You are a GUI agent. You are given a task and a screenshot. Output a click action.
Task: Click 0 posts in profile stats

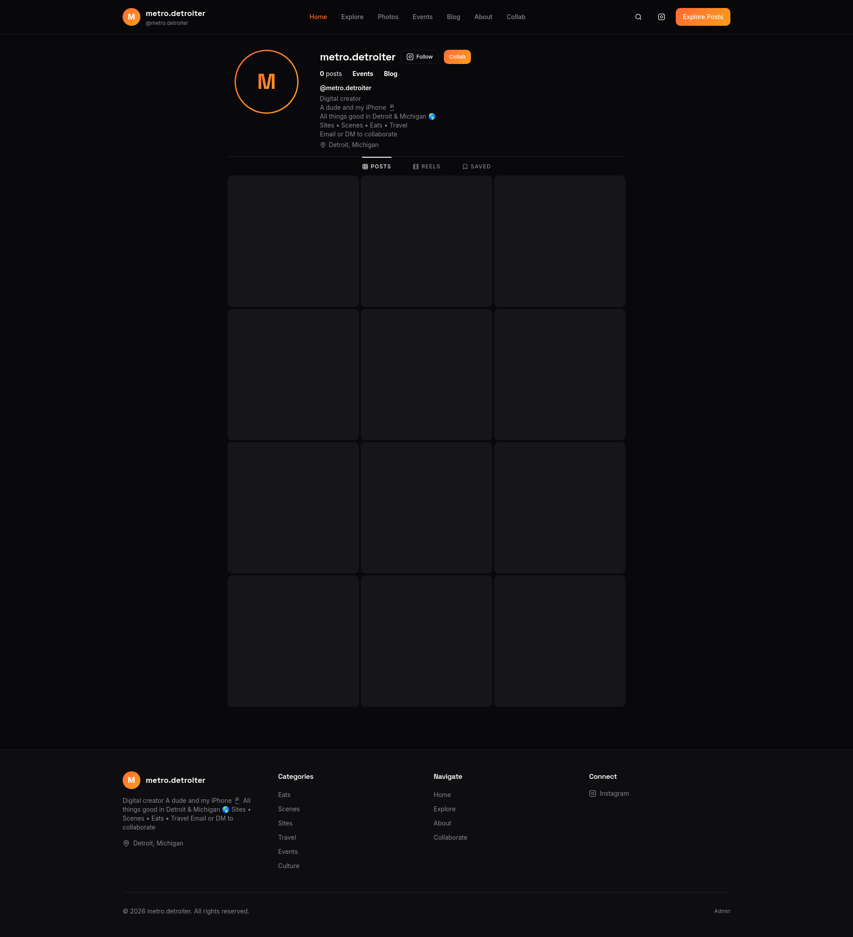pos(331,74)
